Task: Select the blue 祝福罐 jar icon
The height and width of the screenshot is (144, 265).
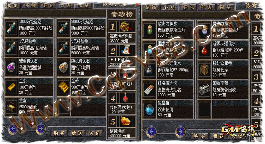Action: (x=150, y=109)
